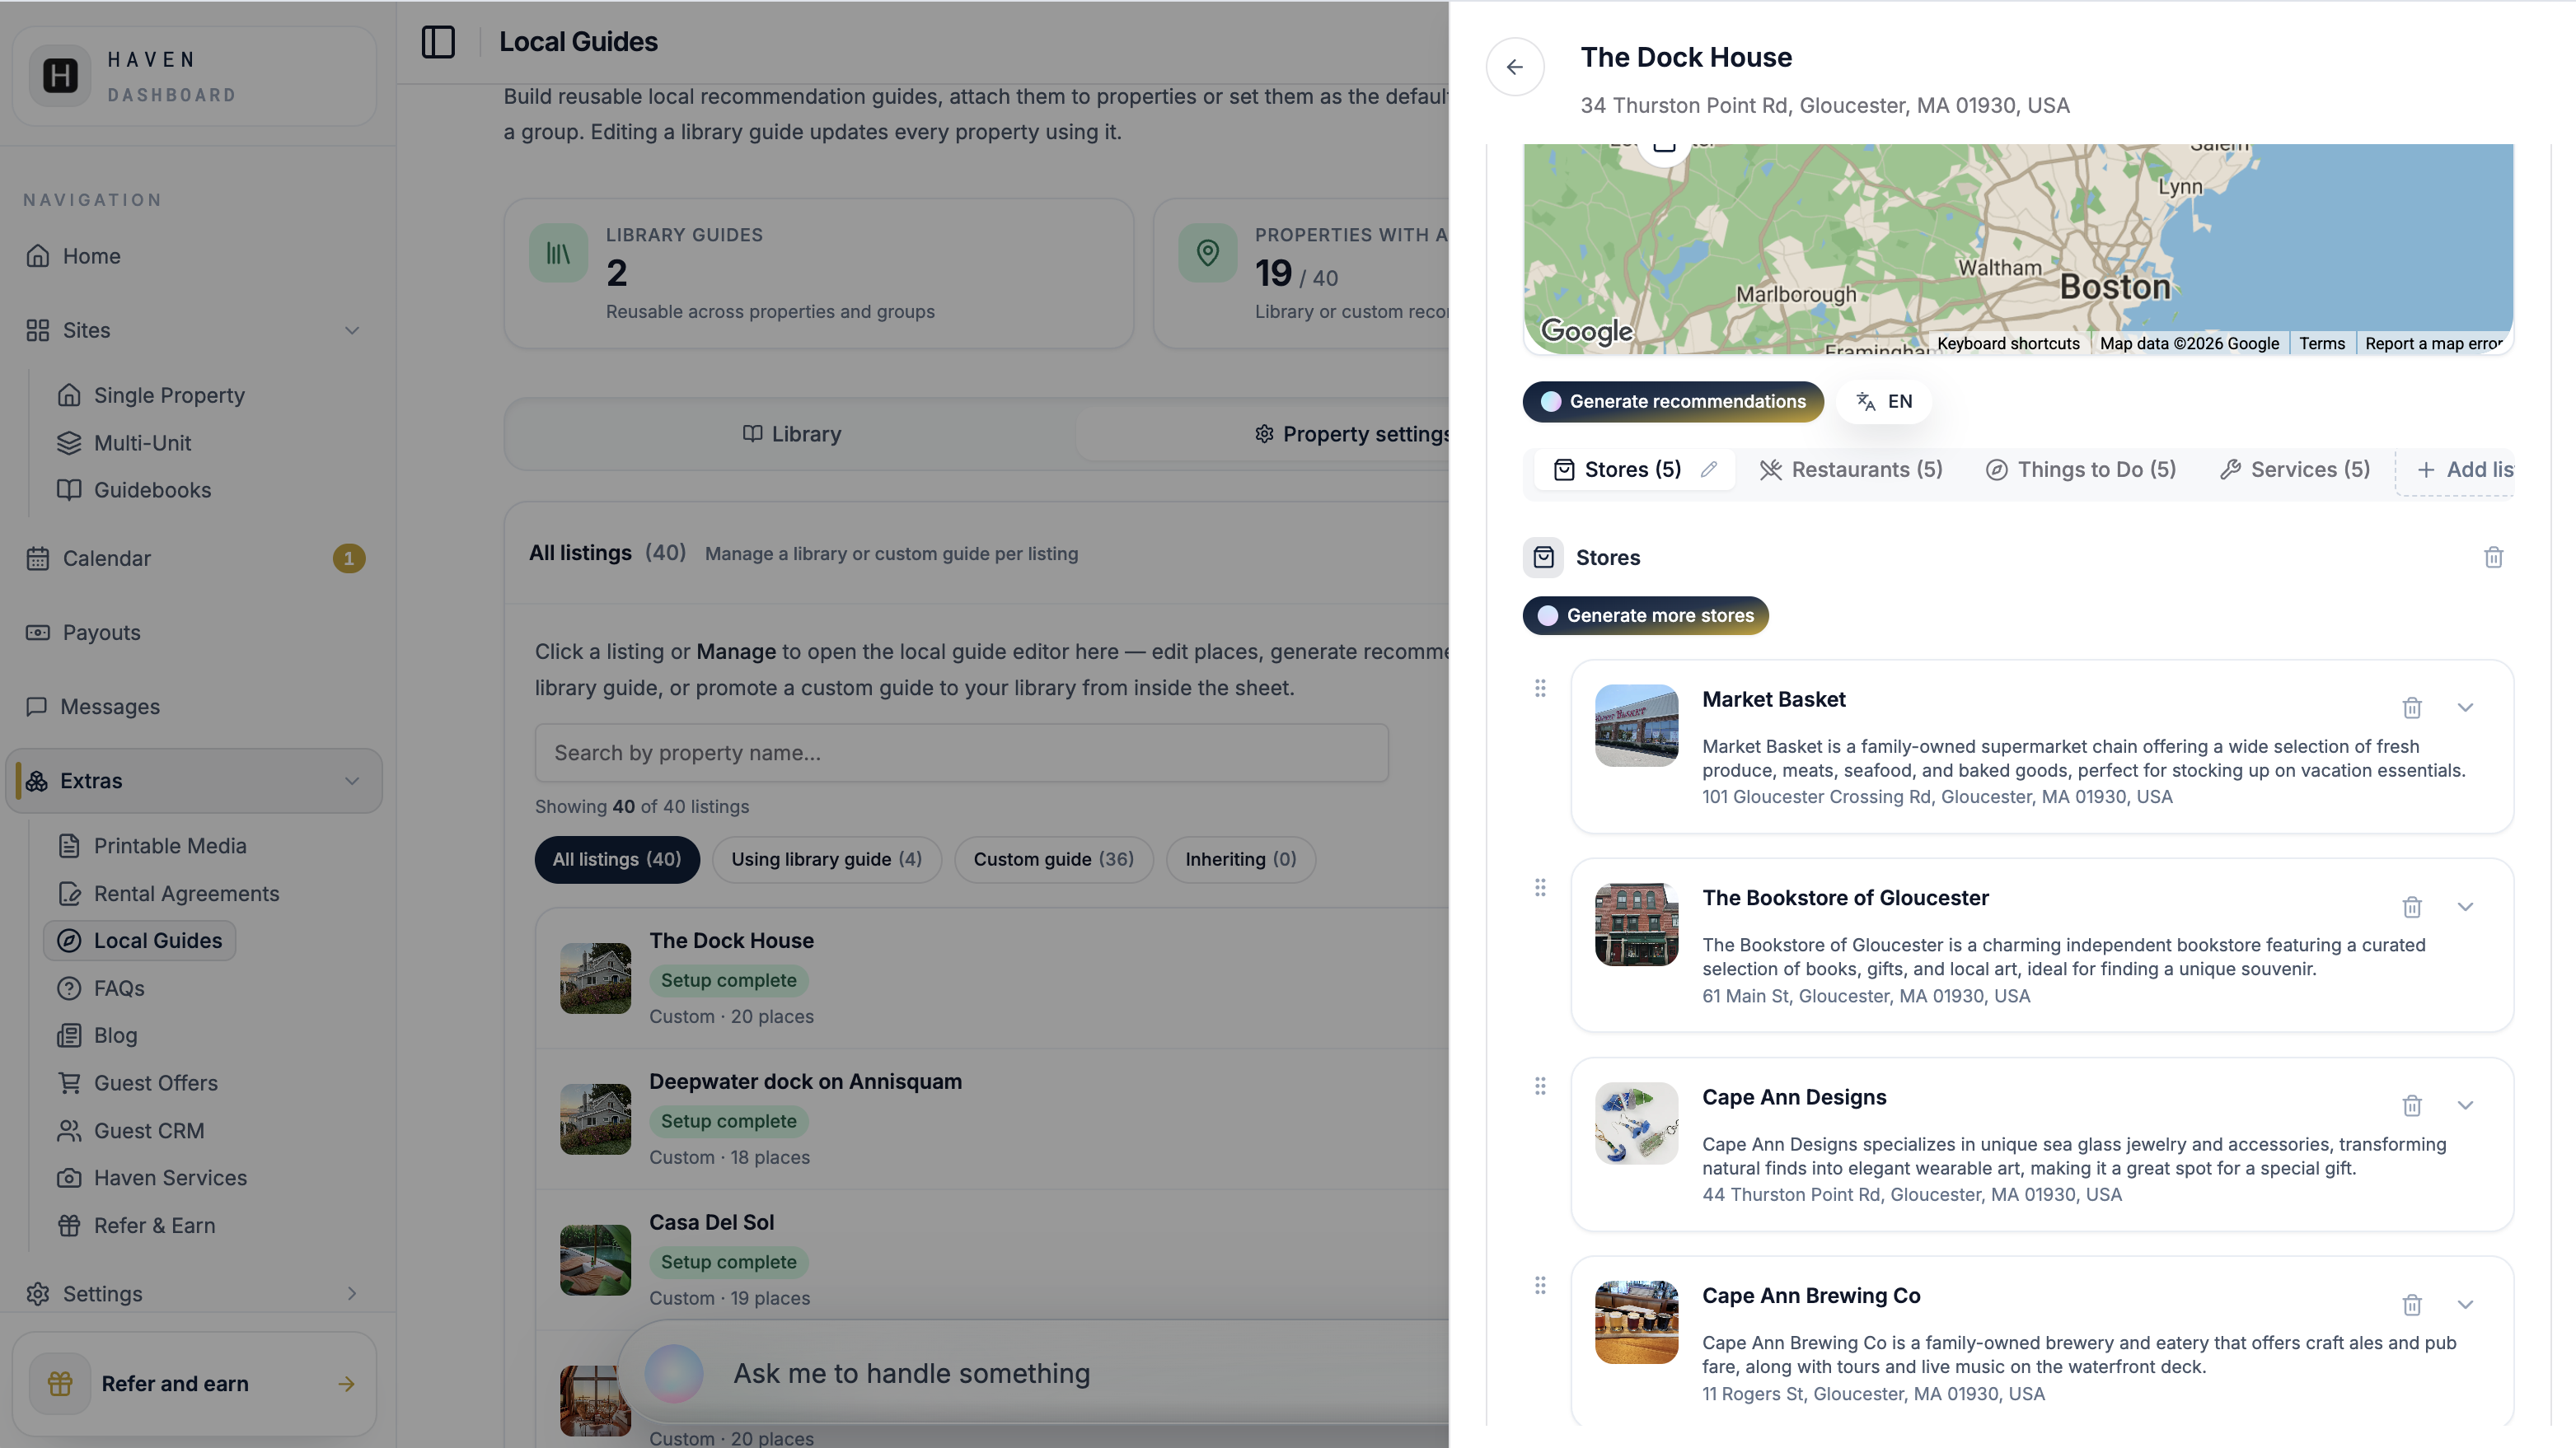Image resolution: width=2576 pixels, height=1448 pixels.
Task: Click the Haven H logo icon
Action: coord(60,76)
